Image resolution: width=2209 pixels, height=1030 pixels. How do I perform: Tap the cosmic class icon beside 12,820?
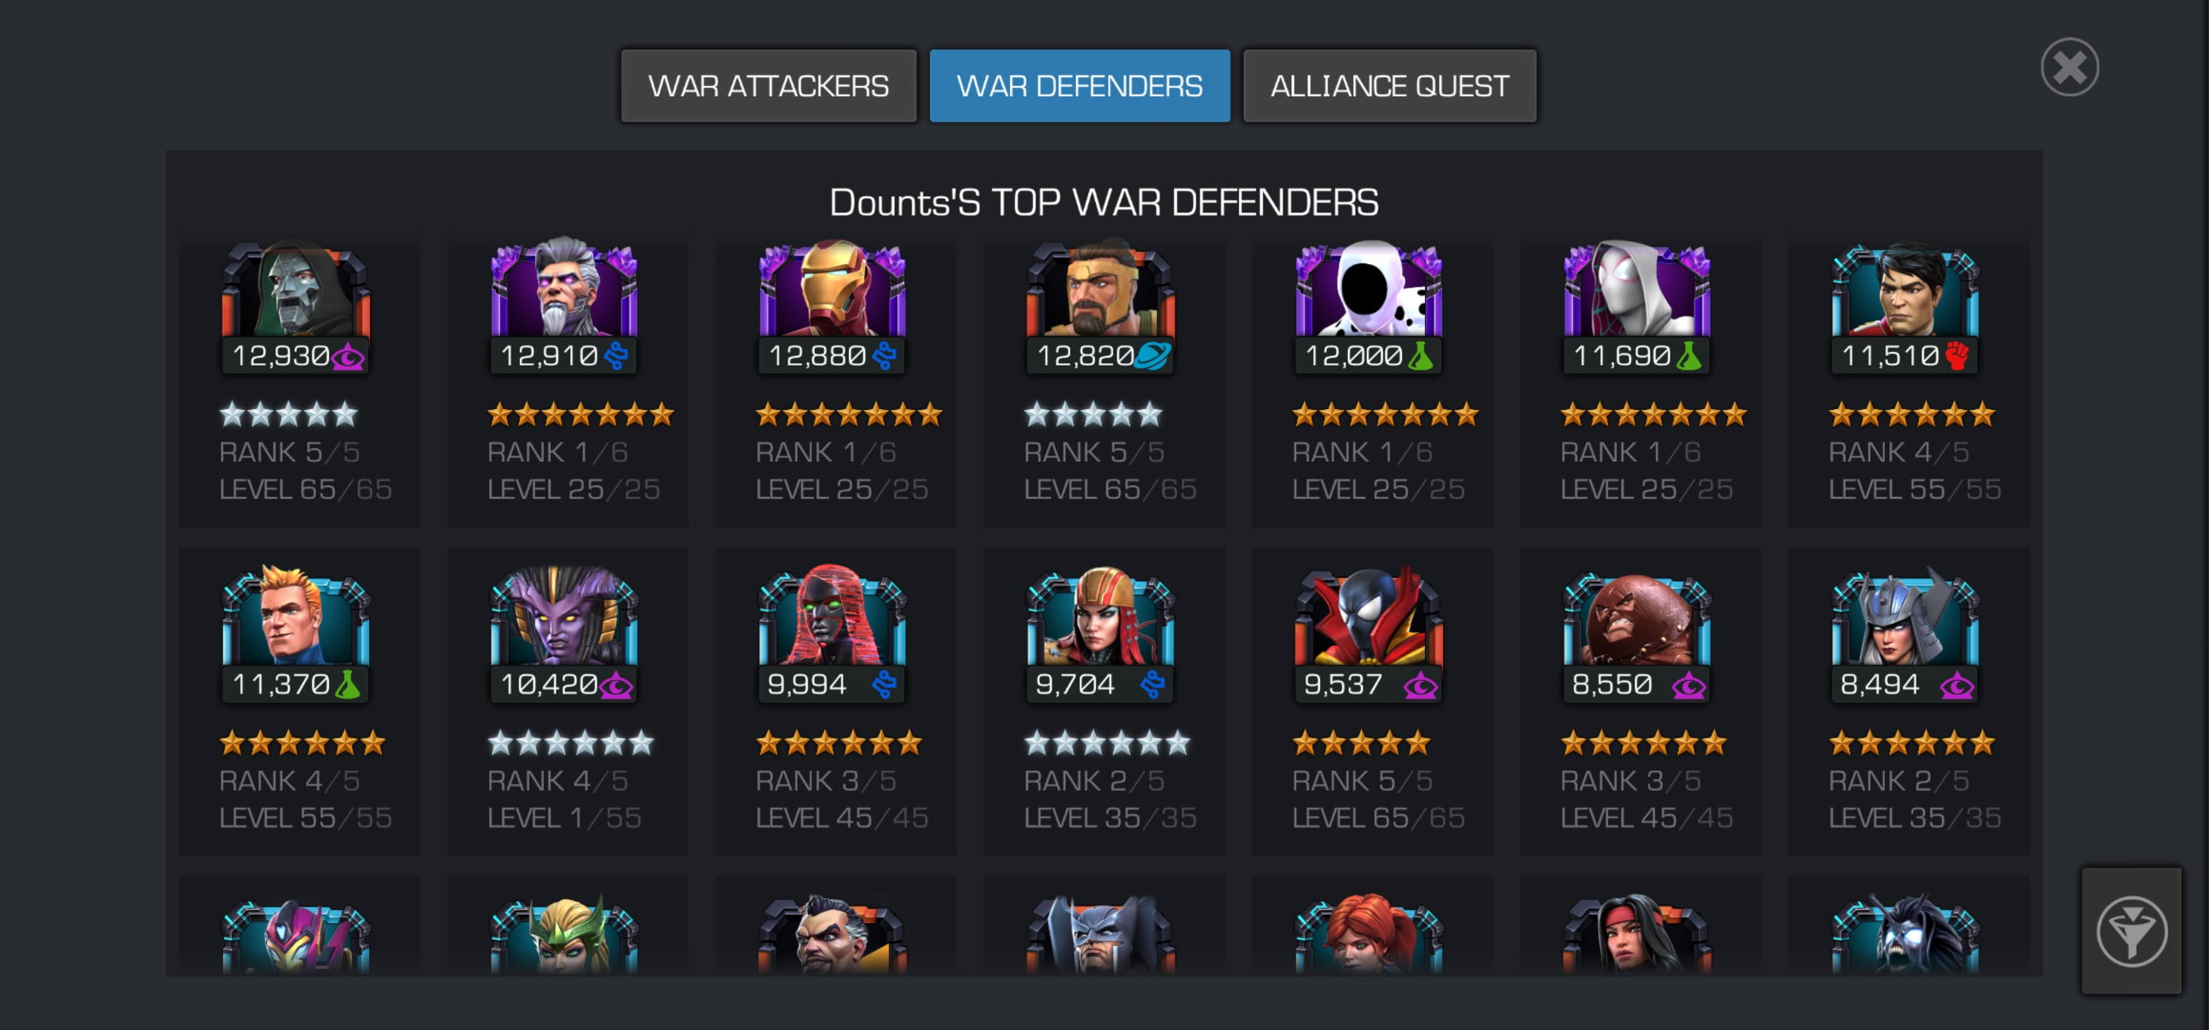point(1152,356)
